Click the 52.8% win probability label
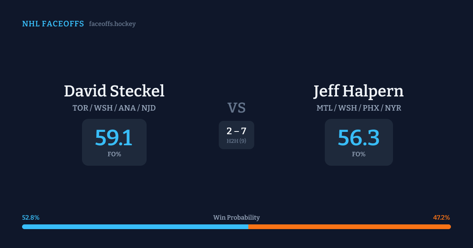Screen dimensions: 473x248 point(31,218)
